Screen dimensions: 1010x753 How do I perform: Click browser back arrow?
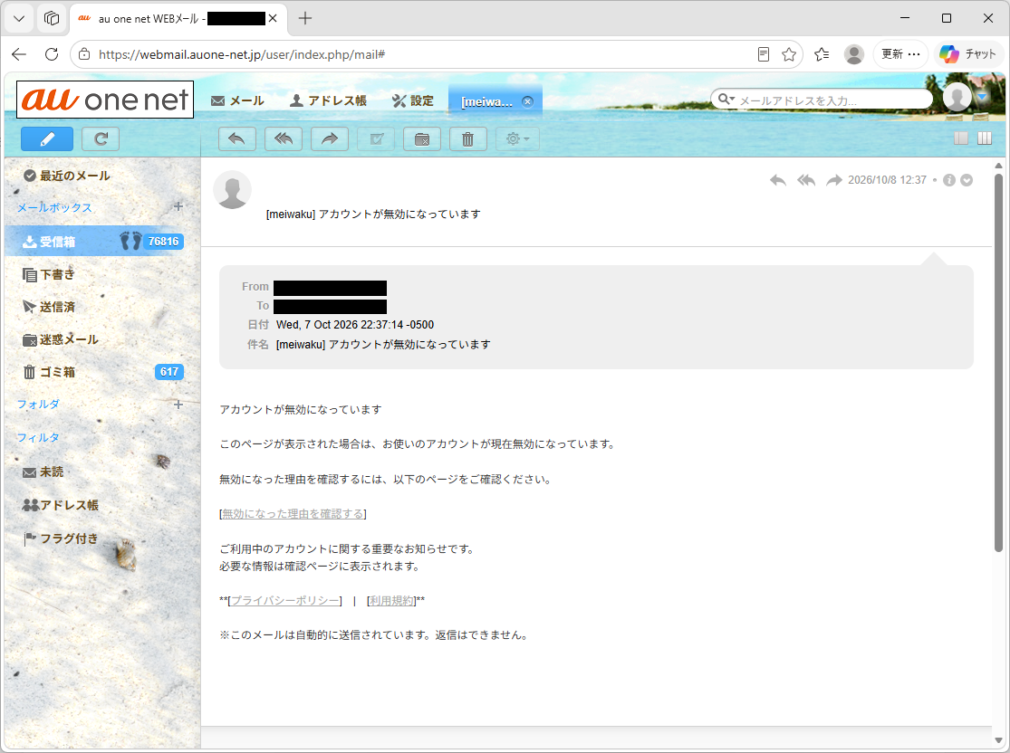pyautogui.click(x=19, y=54)
